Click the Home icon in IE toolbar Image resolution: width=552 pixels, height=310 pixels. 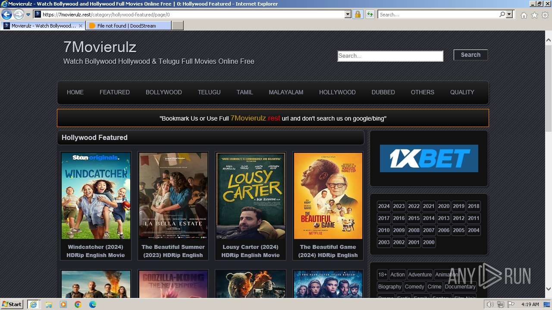point(524,15)
